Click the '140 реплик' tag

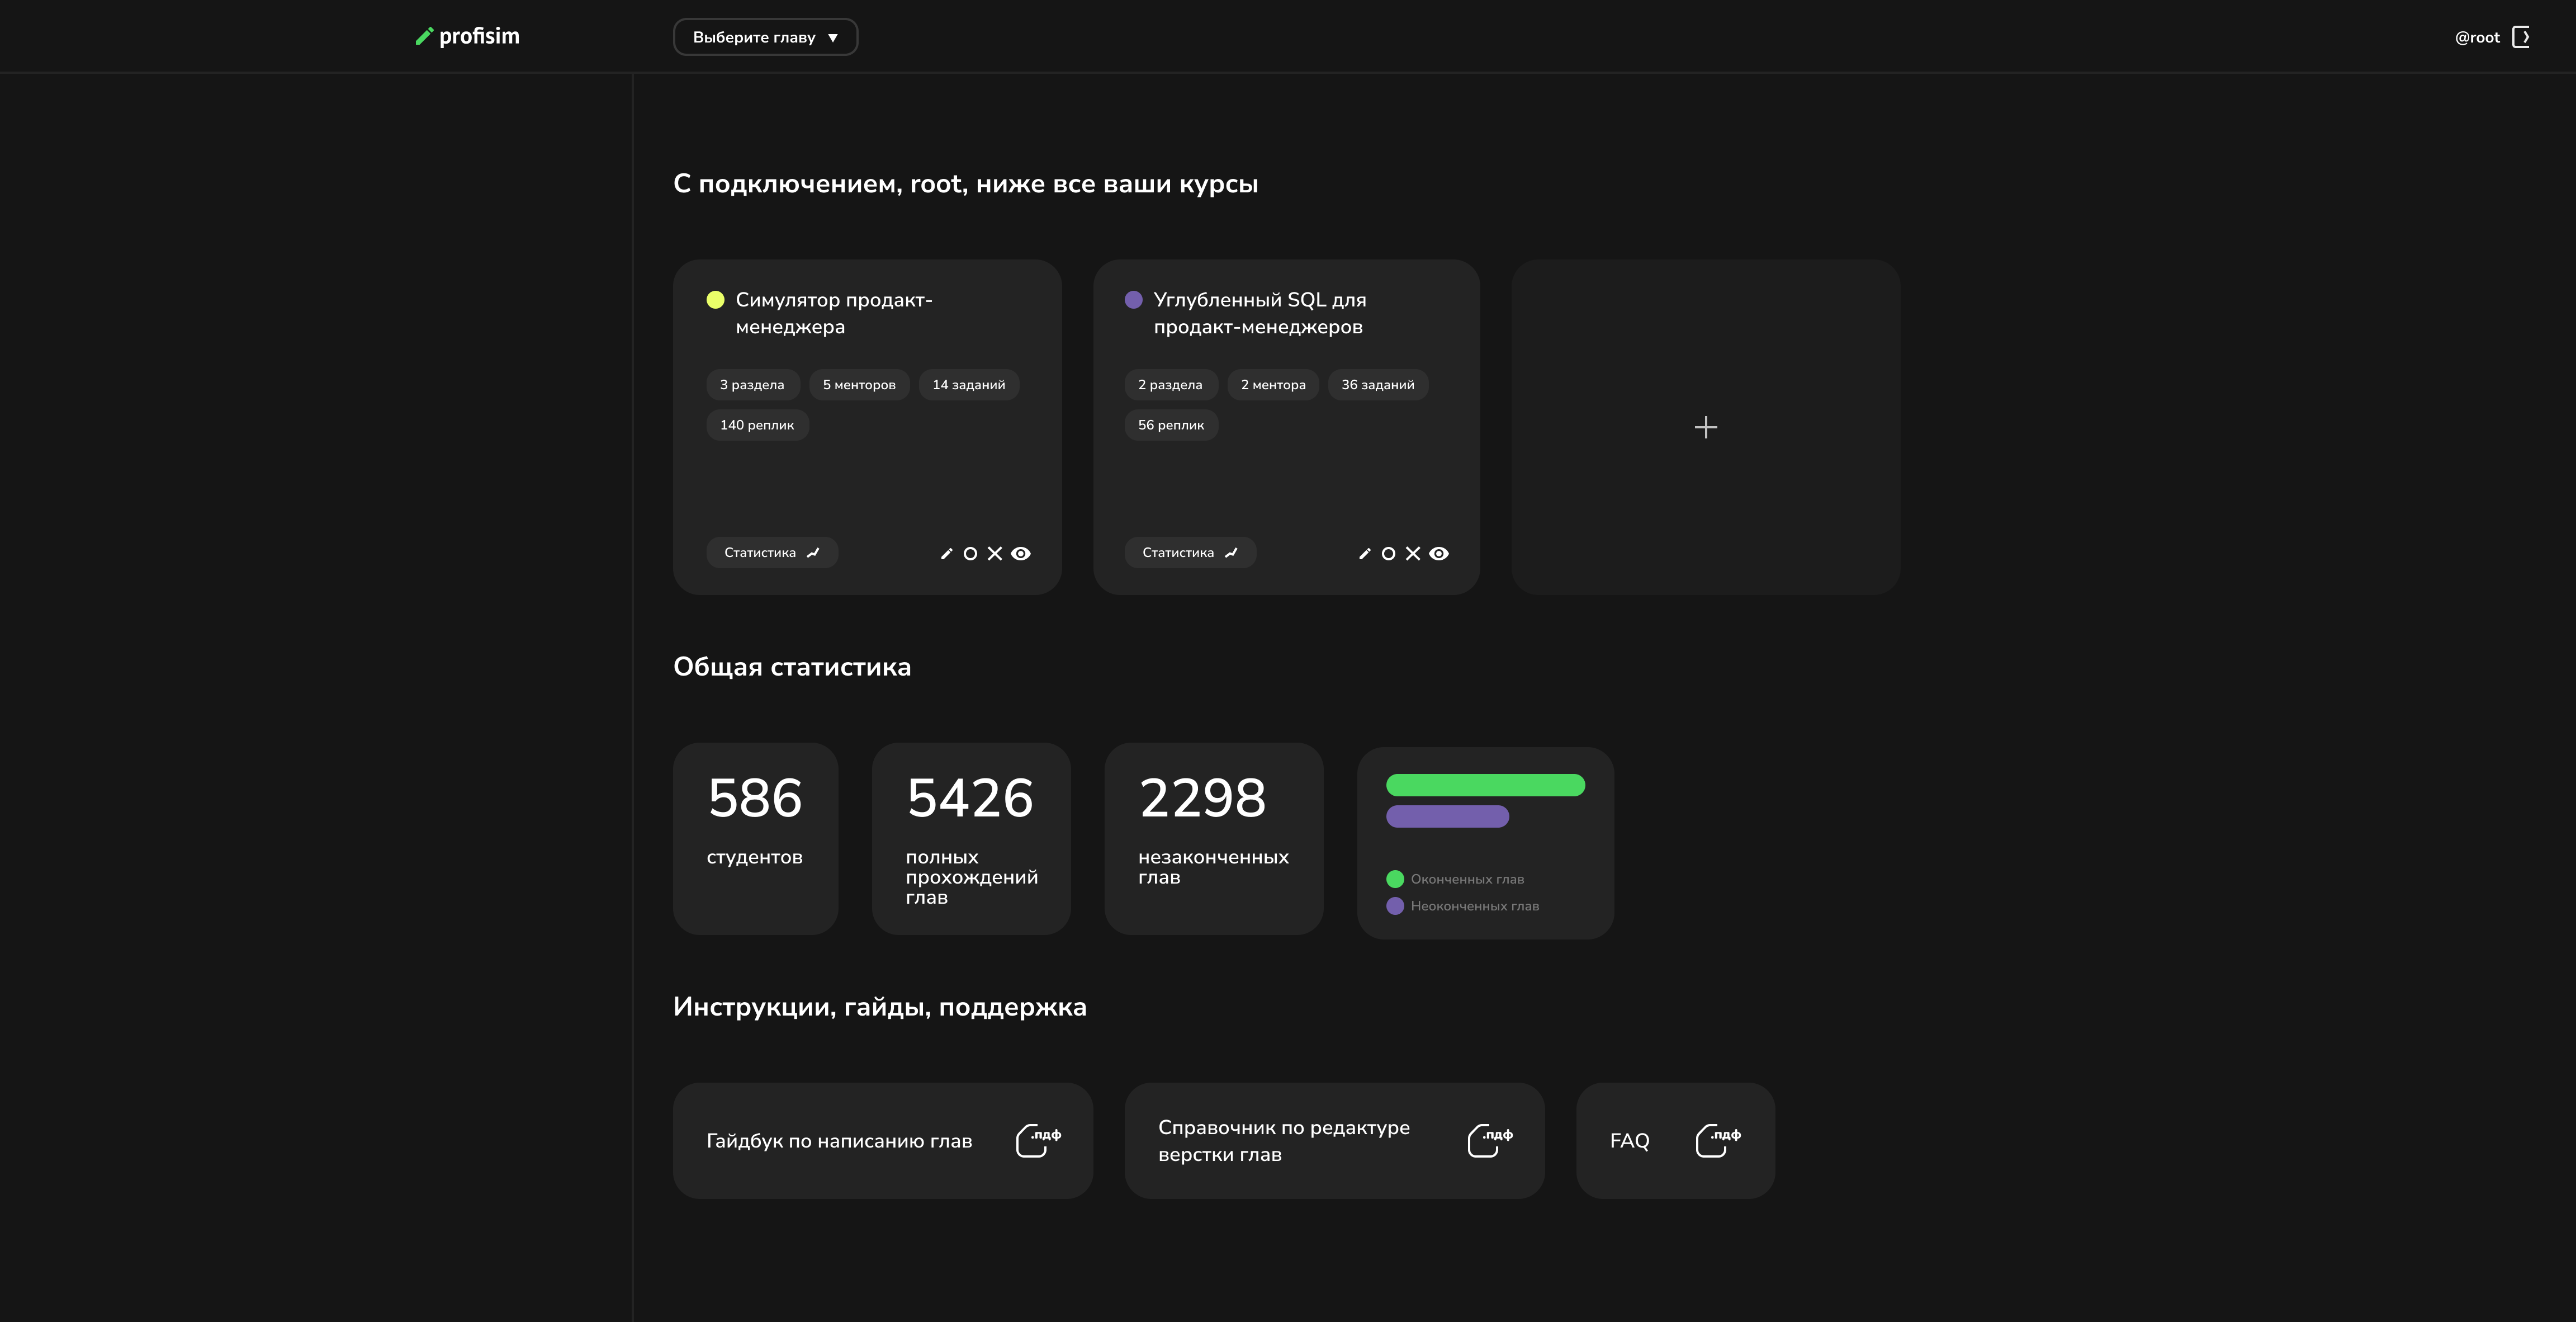[x=757, y=425]
